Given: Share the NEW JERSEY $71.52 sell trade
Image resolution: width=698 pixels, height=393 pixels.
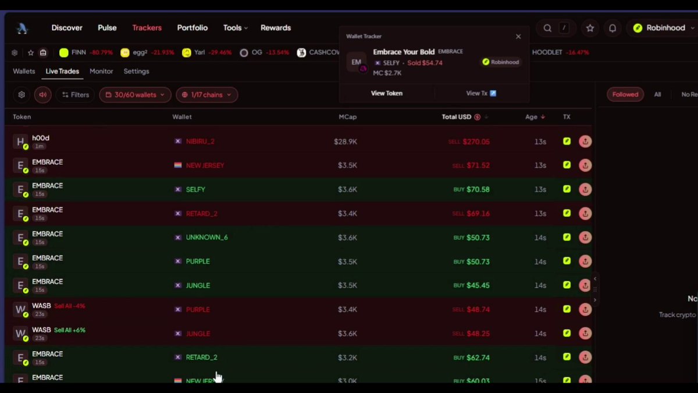Looking at the screenshot, I should pos(585,165).
